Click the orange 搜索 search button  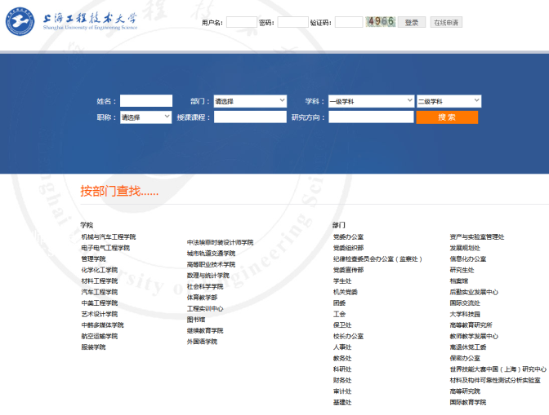pos(447,117)
